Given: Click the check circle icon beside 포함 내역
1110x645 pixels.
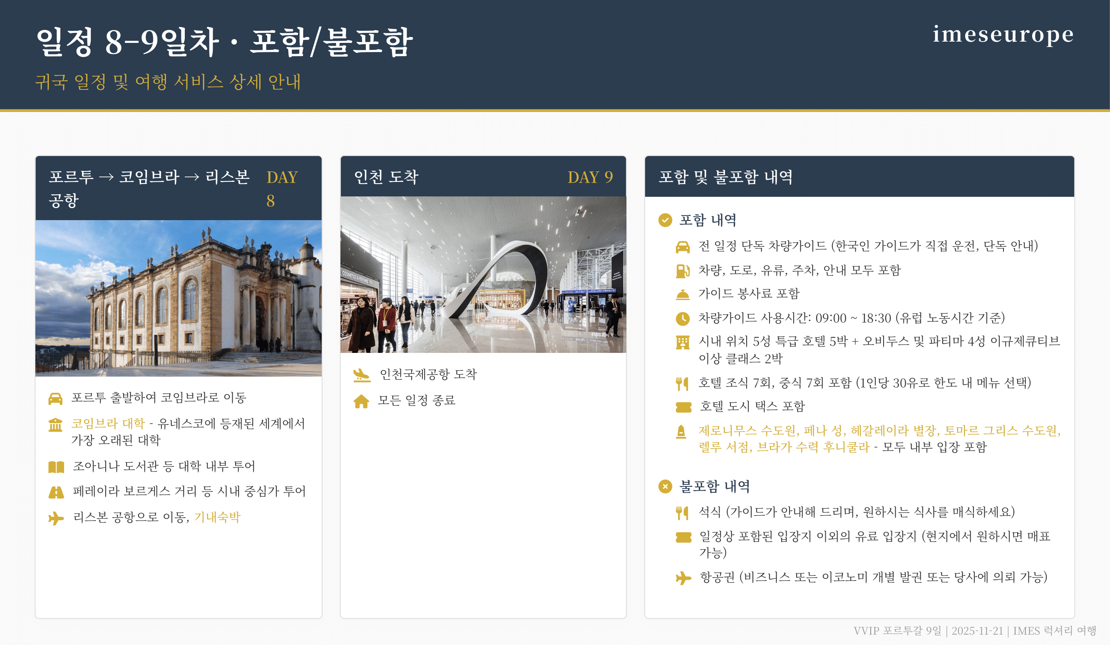Looking at the screenshot, I should click(x=665, y=220).
